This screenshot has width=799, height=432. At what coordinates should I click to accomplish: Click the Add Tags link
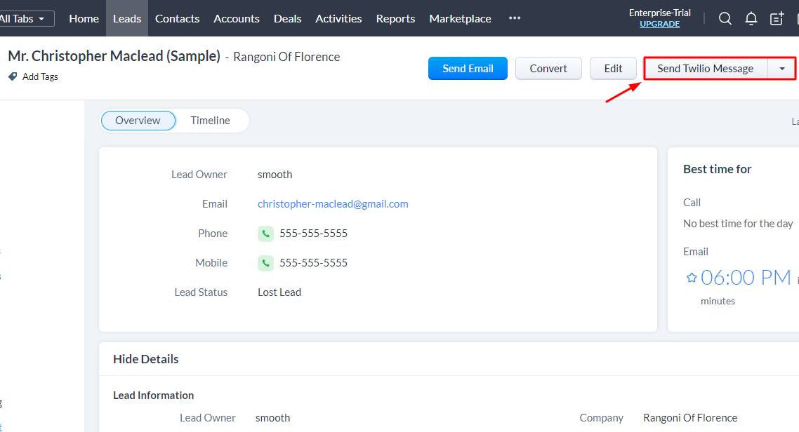pos(40,77)
